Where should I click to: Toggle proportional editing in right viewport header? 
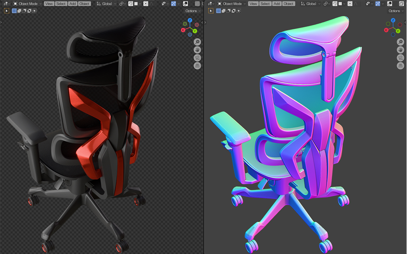click(x=349, y=4)
